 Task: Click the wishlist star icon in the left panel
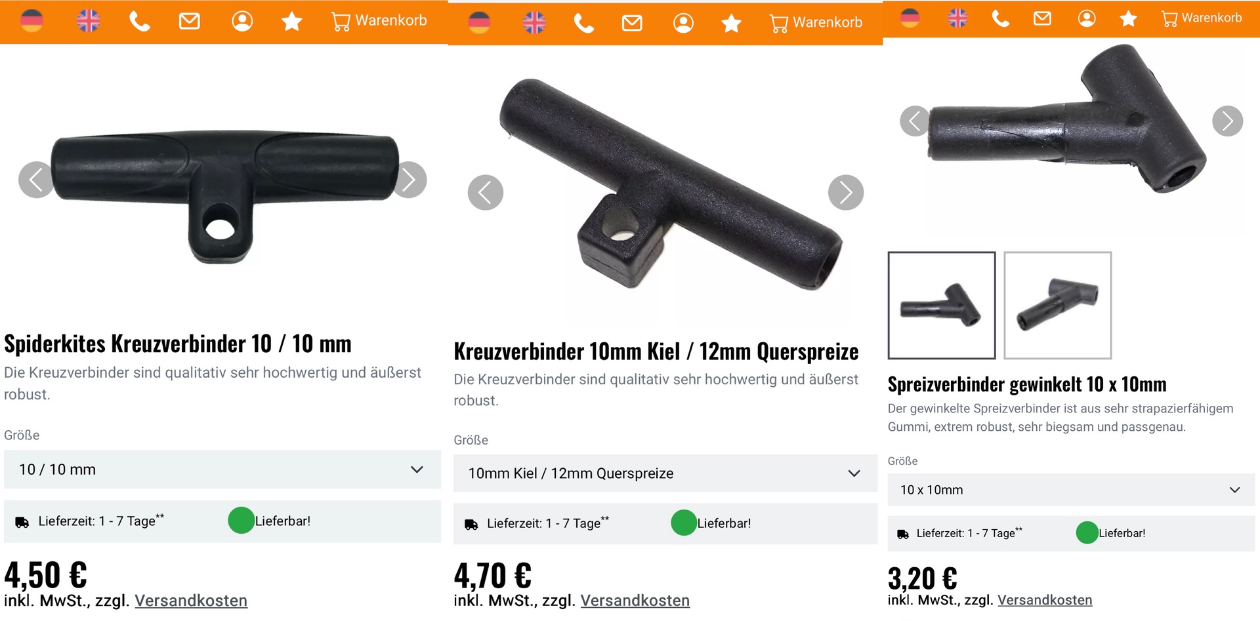pos(291,22)
